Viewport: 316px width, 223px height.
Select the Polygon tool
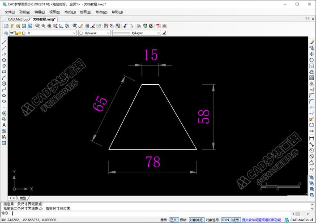pos(4,60)
